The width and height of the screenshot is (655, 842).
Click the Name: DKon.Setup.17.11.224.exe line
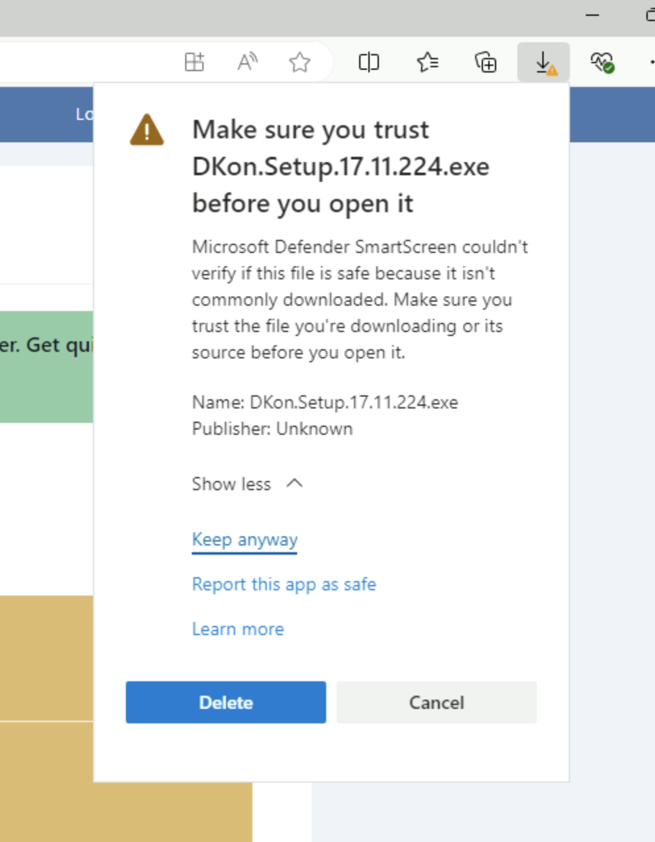click(x=325, y=403)
